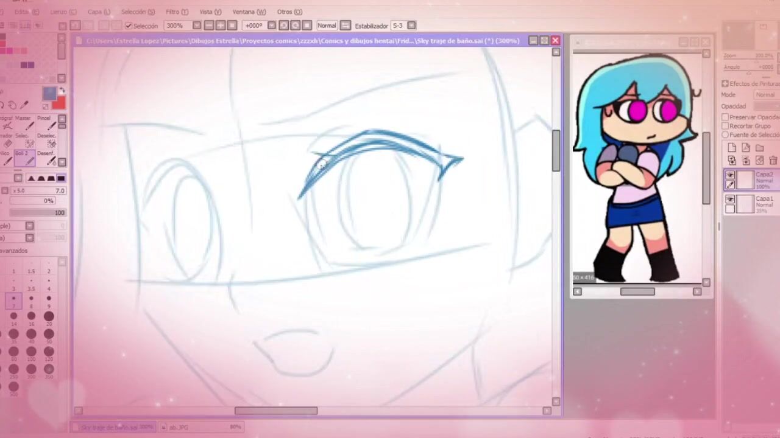Open the Filtro menu
780x438 pixels.
point(177,12)
